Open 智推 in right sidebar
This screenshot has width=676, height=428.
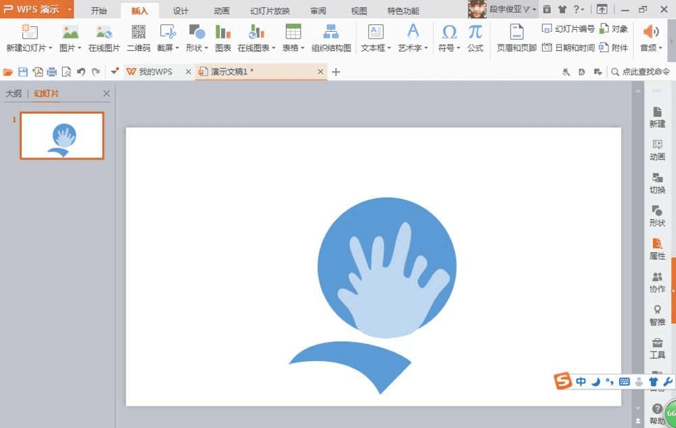click(x=658, y=315)
